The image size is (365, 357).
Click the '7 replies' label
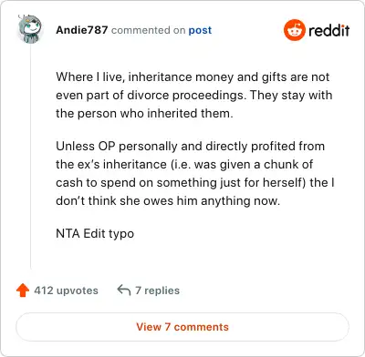click(x=157, y=291)
